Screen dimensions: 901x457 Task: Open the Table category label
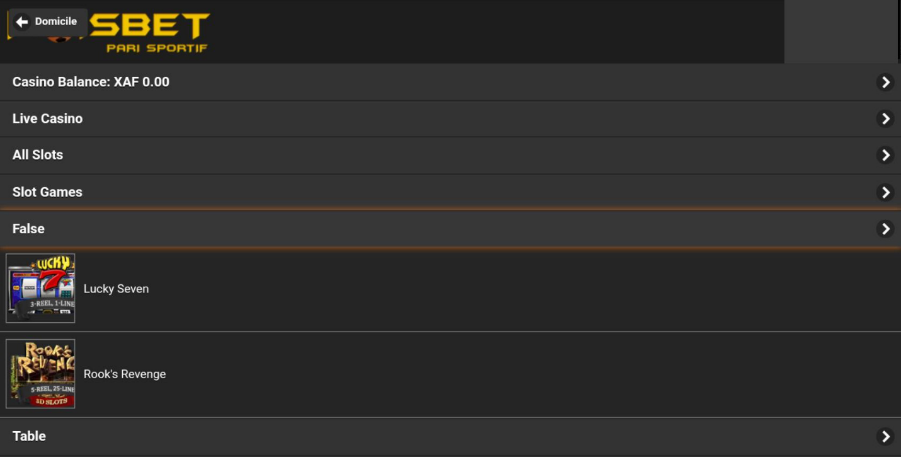(29, 436)
